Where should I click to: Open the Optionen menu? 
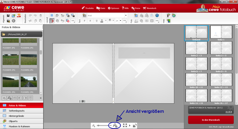[113, 8]
